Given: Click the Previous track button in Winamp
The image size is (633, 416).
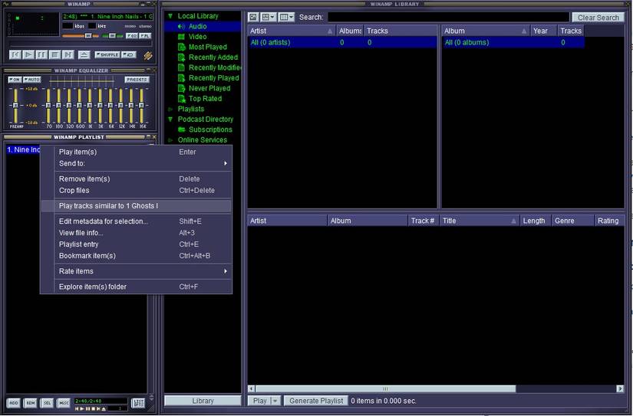Looking at the screenshot, I should coord(15,55).
